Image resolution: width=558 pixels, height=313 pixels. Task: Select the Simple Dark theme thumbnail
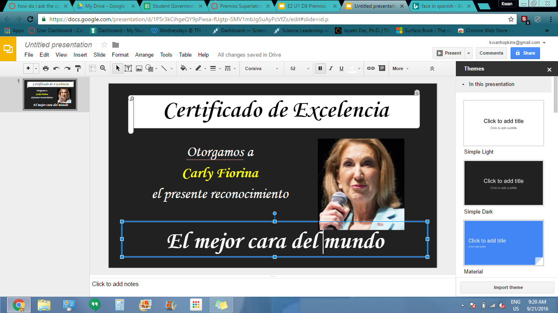pos(503,183)
